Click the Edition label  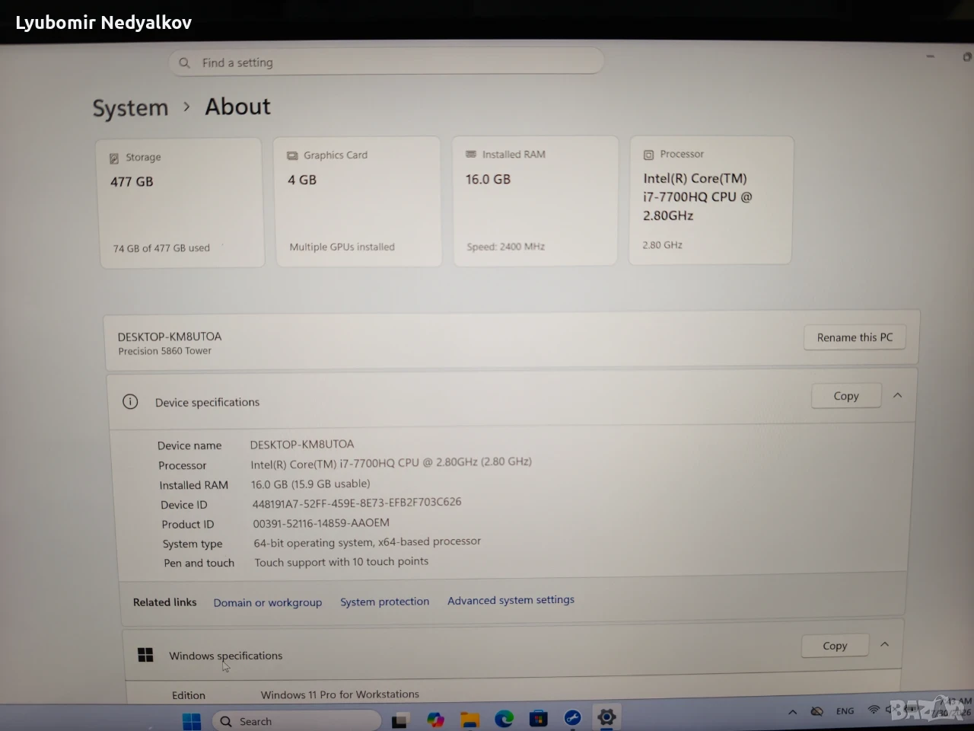[x=189, y=695]
